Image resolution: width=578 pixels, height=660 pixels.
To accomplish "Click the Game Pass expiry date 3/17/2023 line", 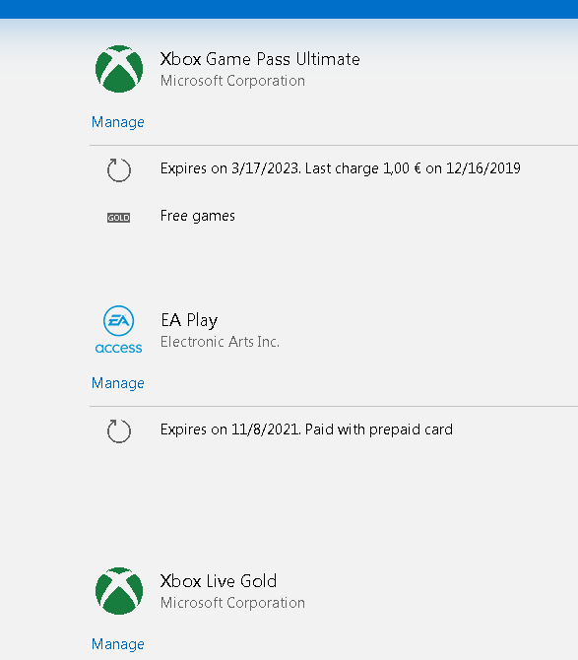I will click(x=341, y=168).
